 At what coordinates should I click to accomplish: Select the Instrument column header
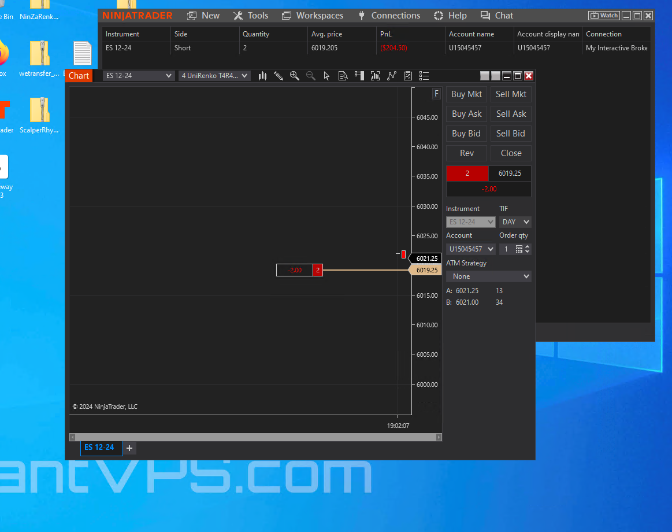(136, 34)
